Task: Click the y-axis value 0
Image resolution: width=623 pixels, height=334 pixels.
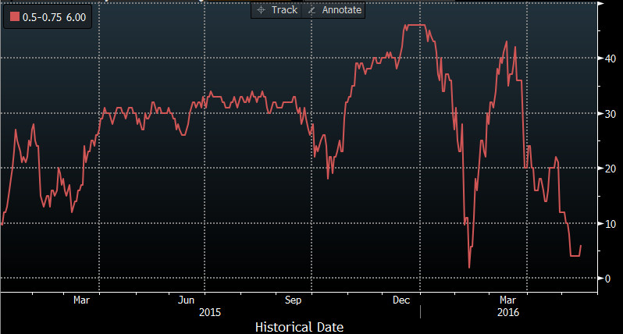Action: pos(607,279)
